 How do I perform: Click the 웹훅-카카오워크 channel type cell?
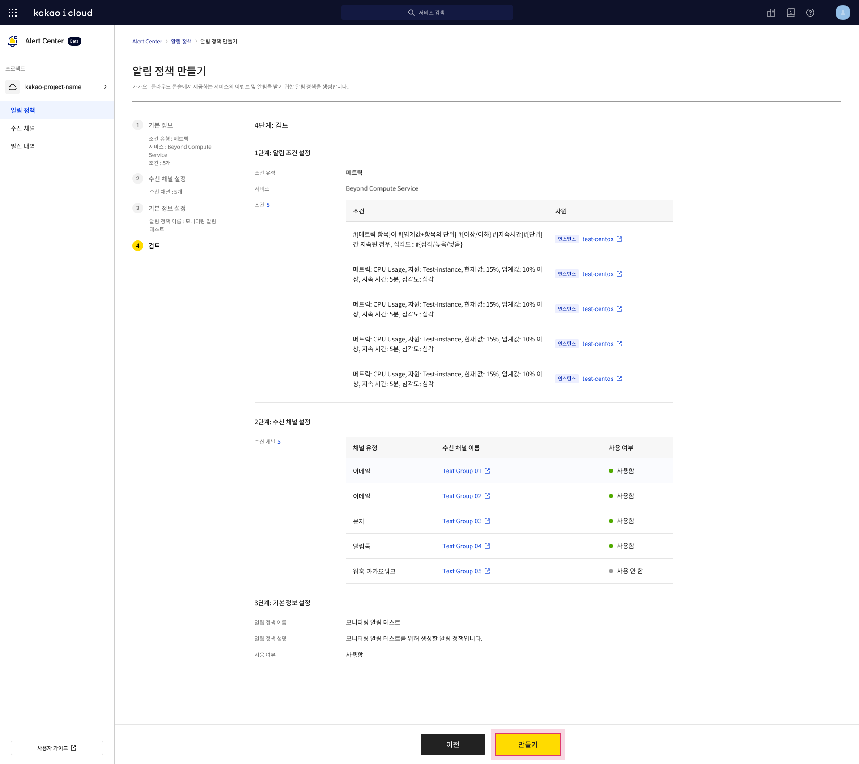click(x=374, y=571)
